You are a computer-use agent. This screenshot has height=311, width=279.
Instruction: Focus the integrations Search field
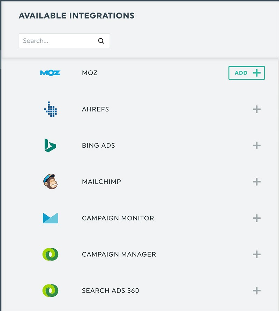(58, 41)
